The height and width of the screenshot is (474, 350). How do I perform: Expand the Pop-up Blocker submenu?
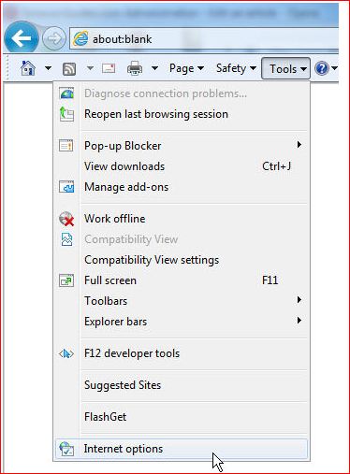click(182, 146)
